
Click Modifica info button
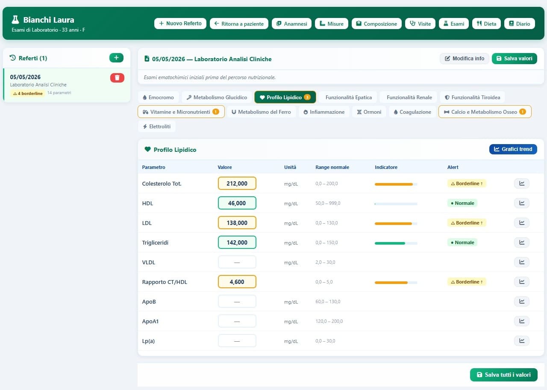[x=464, y=59]
